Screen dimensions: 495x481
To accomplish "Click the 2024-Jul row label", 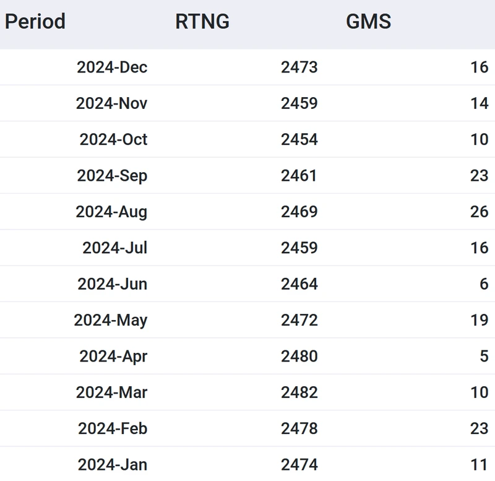I will click(115, 248).
